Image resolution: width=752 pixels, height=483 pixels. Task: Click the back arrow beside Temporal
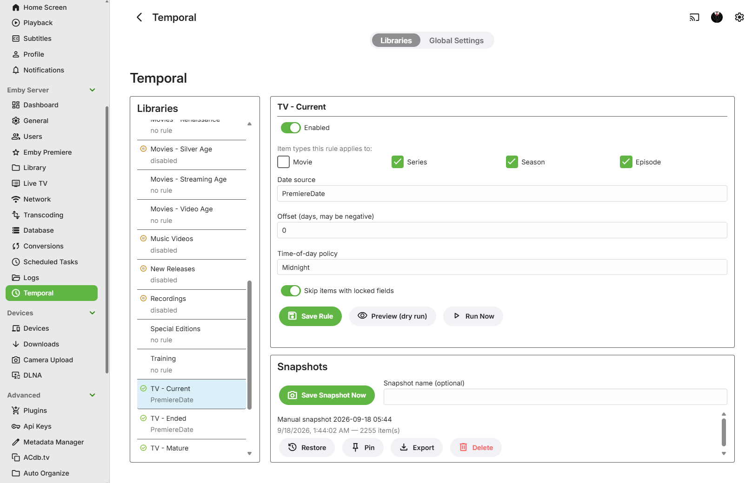click(x=139, y=18)
